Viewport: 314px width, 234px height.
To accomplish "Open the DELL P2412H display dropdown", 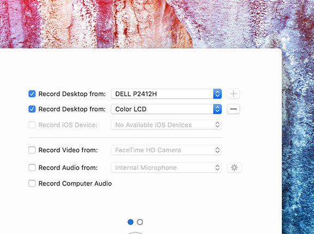I will tap(166, 94).
